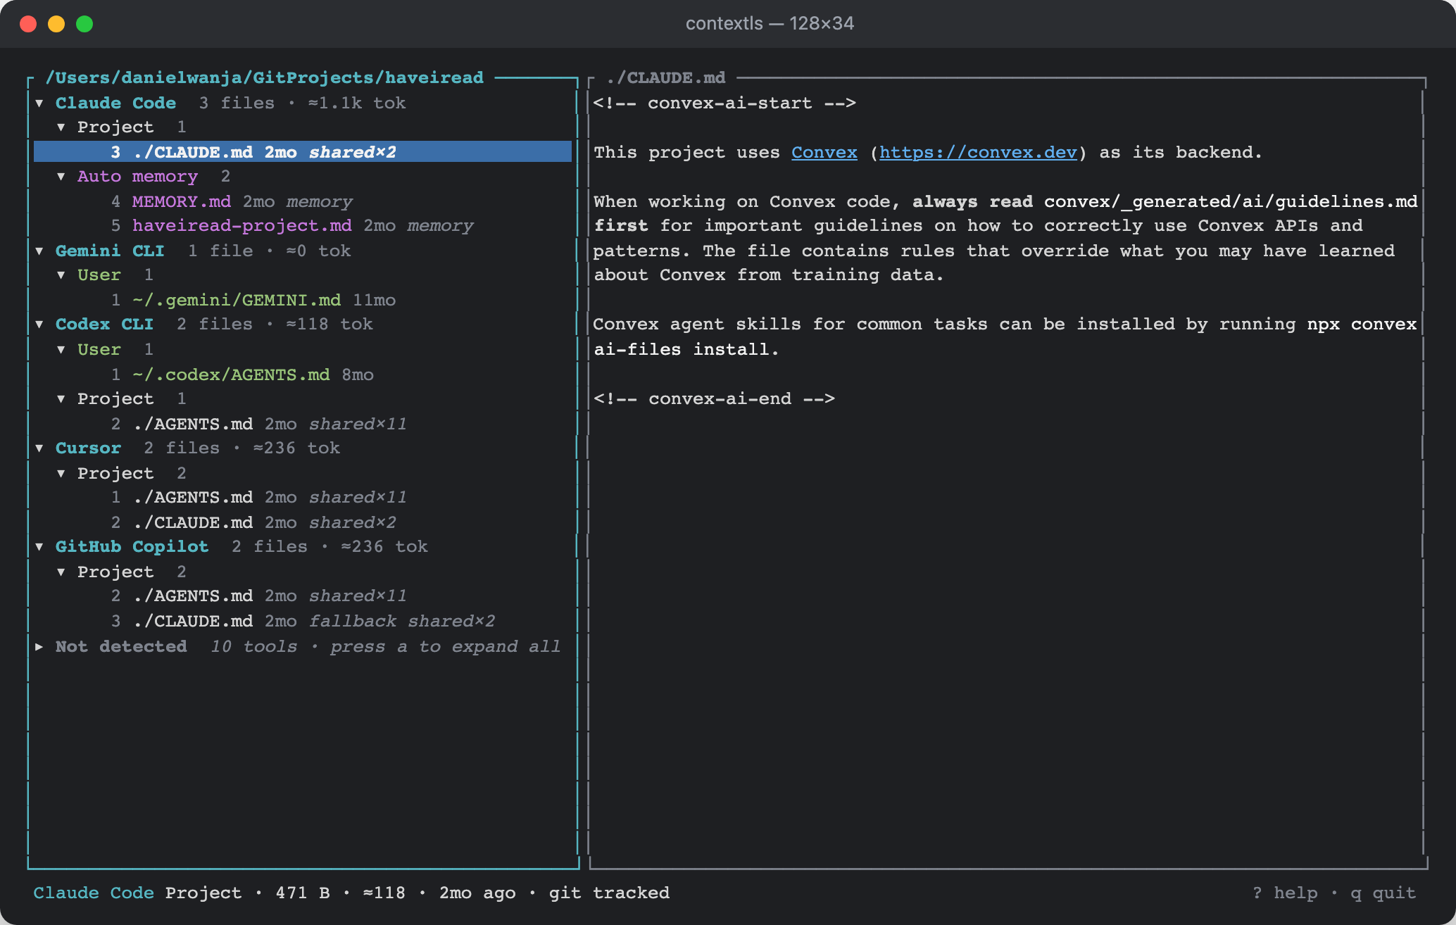This screenshot has width=1456, height=925.
Task: Click the 'convex-ai-start' comment line
Action: (724, 103)
